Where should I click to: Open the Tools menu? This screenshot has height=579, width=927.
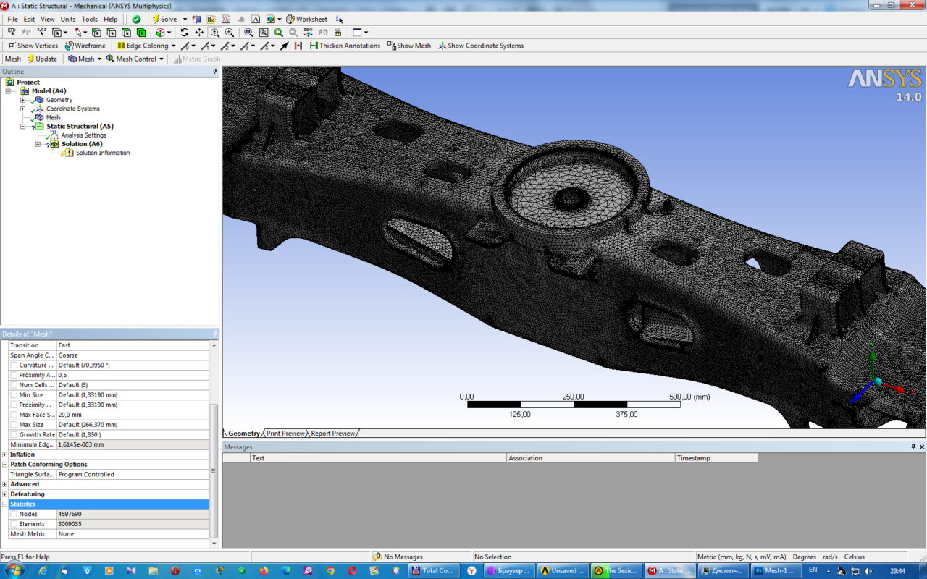90,20
